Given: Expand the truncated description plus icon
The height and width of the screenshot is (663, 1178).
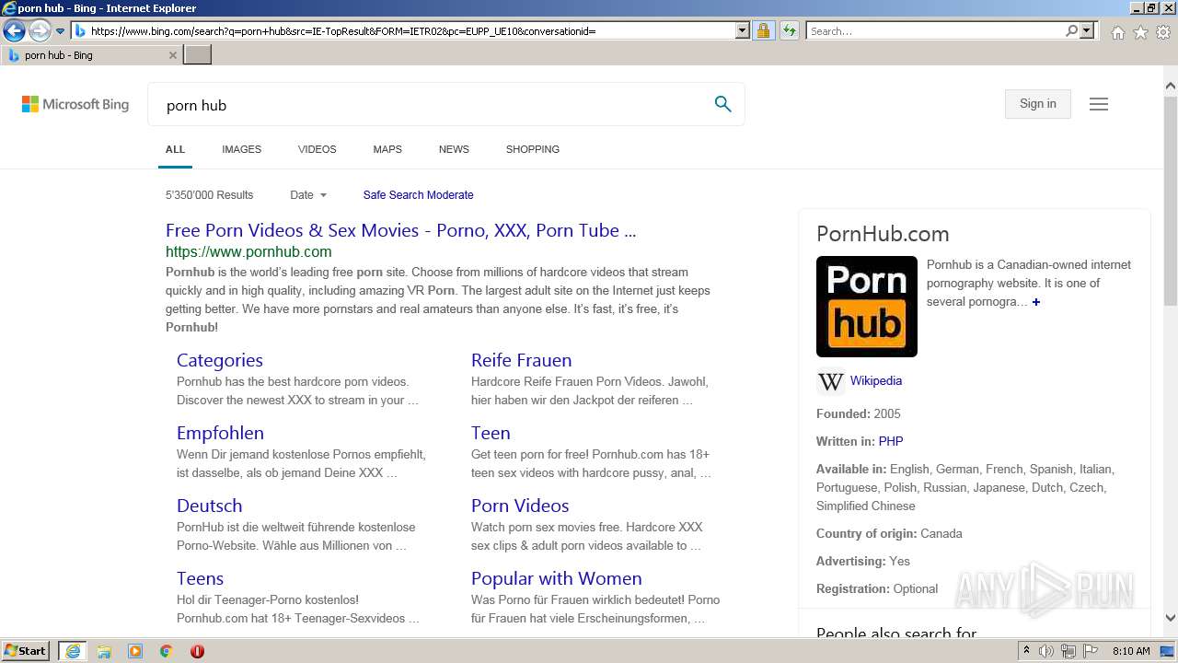Looking at the screenshot, I should coord(1035,302).
